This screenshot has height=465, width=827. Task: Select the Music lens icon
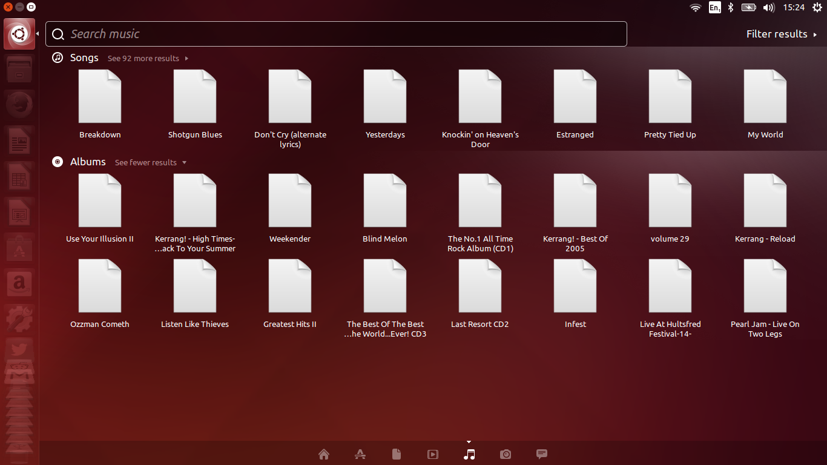click(x=469, y=454)
